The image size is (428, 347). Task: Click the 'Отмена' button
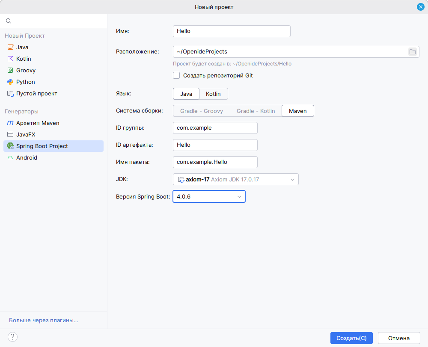click(x=399, y=338)
